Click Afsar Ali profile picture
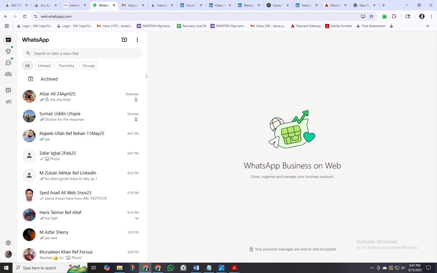The image size is (437, 273). (29, 96)
